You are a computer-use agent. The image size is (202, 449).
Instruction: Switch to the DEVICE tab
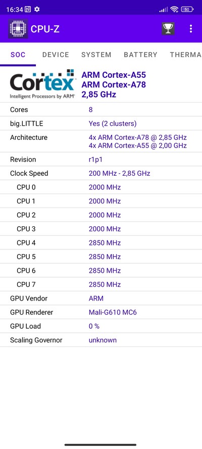(x=56, y=55)
